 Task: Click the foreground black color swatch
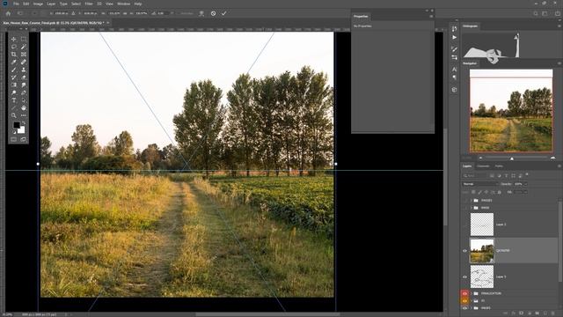[x=17, y=125]
